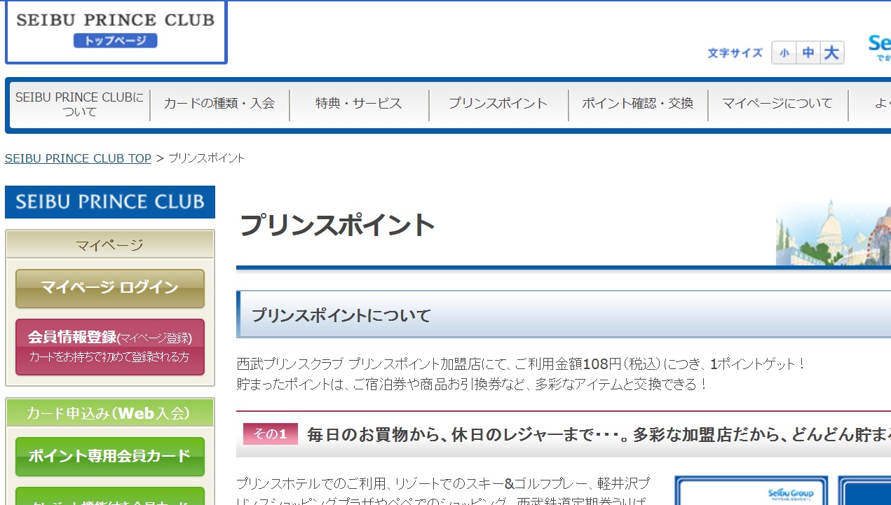The width and height of the screenshot is (891, 505).
Task: Open 'カードの種類・入会' menu item
Action: coord(219,104)
